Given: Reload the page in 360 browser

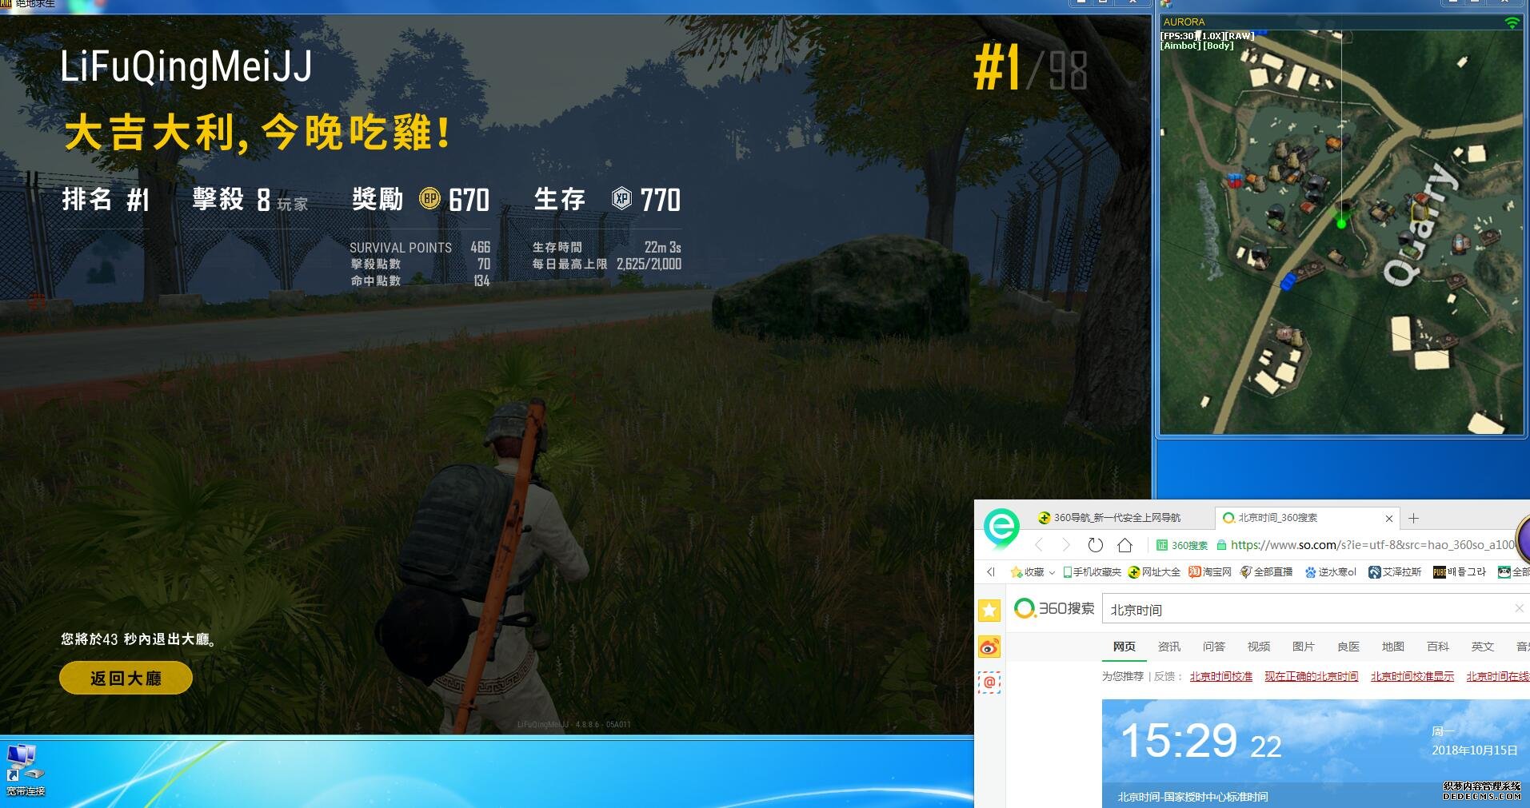Looking at the screenshot, I should pos(1095,545).
